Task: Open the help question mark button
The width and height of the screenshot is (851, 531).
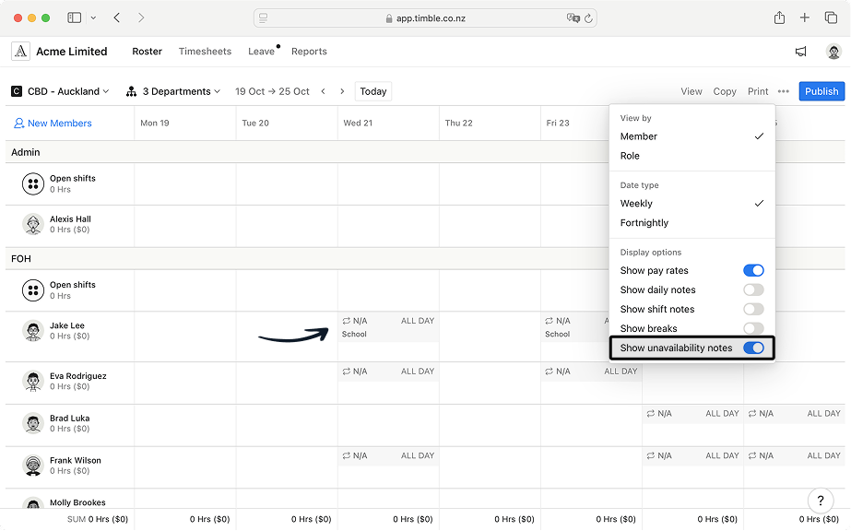Action: (821, 500)
